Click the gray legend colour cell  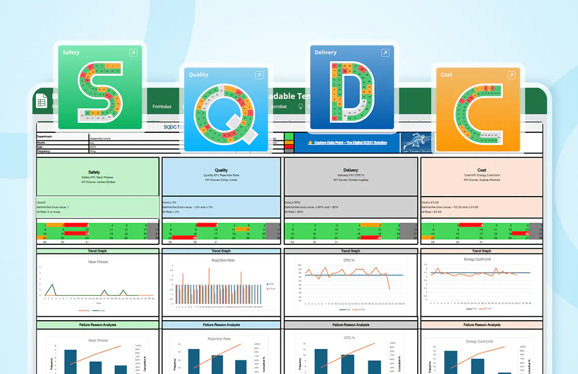tap(289, 151)
